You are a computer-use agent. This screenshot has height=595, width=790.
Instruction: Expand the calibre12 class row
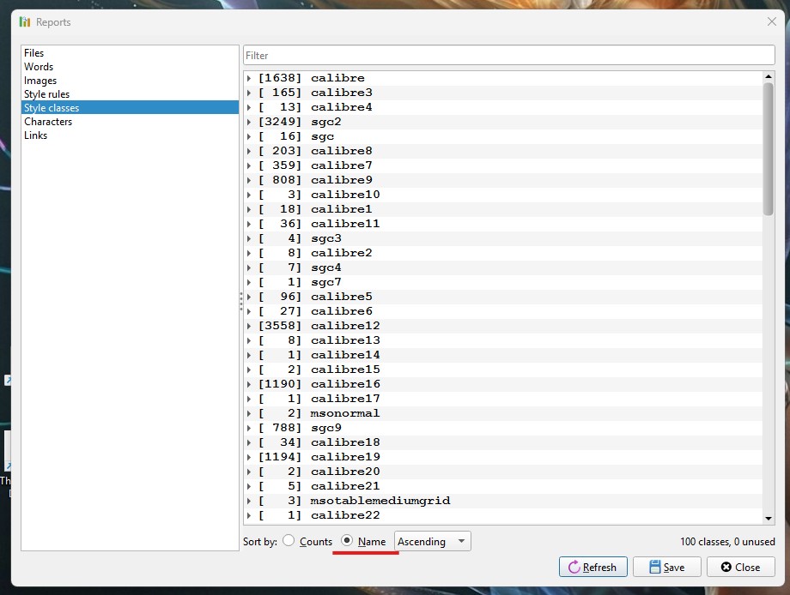249,326
